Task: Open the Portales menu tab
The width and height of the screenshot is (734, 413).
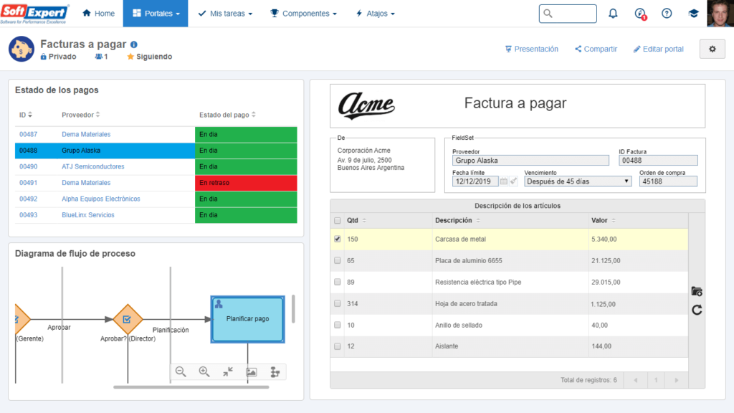Action: pos(155,14)
